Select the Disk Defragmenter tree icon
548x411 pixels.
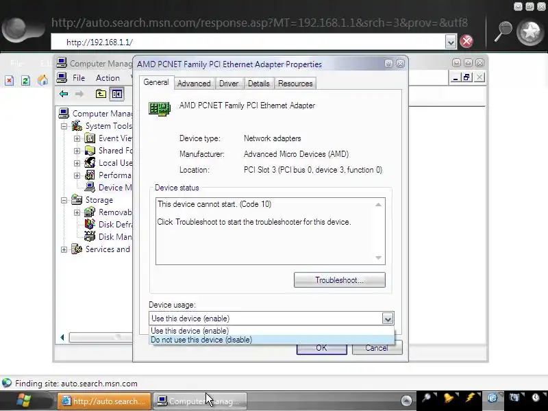90,225
